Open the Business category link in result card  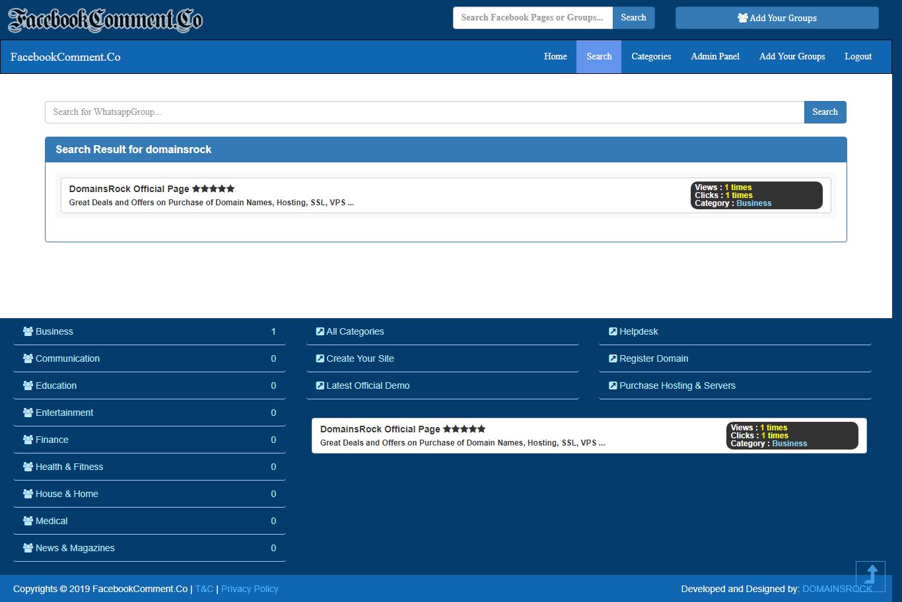754,203
